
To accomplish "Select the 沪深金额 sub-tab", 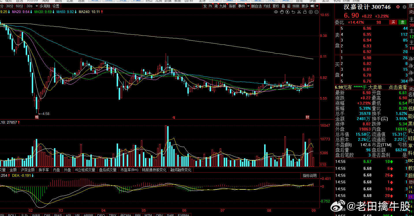I will [27, 170].
